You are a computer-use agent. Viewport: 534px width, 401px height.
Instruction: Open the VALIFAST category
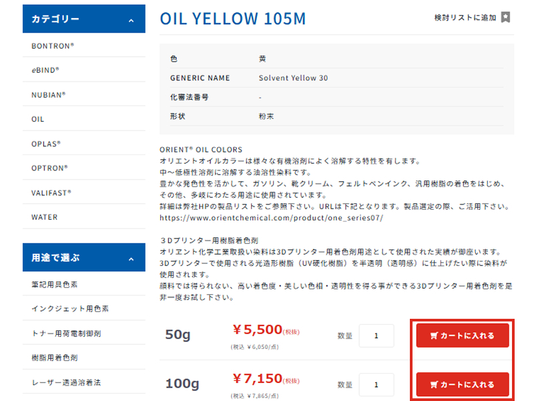click(x=51, y=192)
